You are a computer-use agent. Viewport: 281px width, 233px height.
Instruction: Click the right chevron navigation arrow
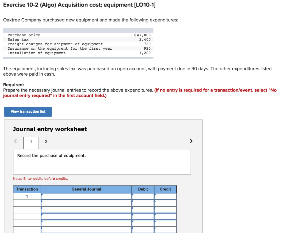pyautogui.click(x=191, y=141)
